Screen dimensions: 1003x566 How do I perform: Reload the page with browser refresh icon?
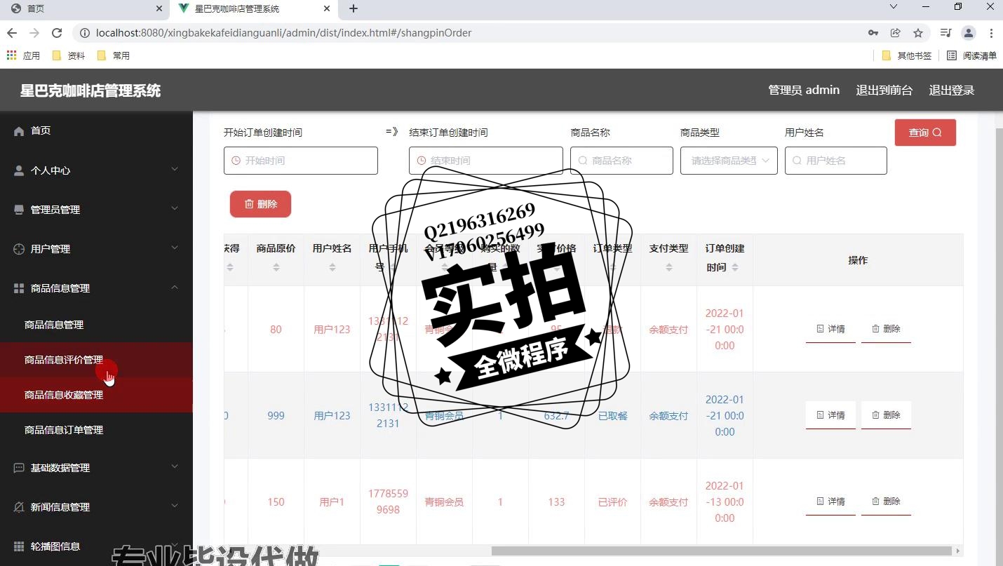pyautogui.click(x=57, y=33)
